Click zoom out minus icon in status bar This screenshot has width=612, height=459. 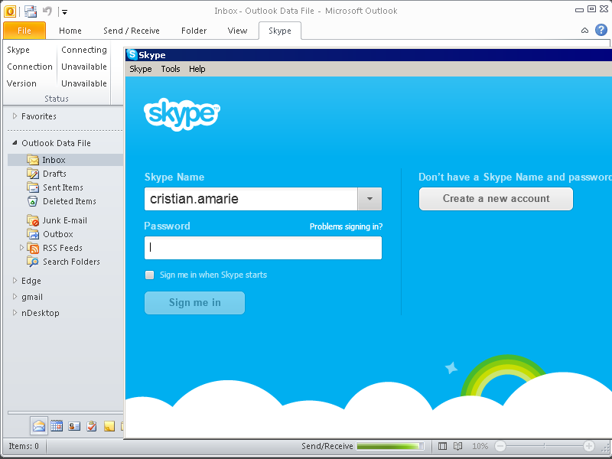pyautogui.click(x=500, y=446)
